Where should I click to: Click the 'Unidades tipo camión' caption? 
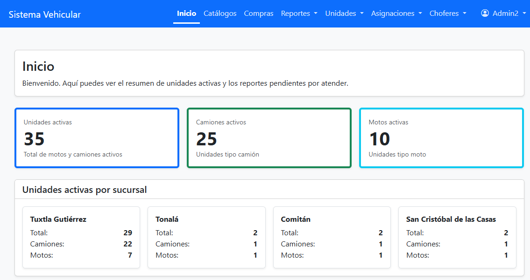pyautogui.click(x=227, y=155)
